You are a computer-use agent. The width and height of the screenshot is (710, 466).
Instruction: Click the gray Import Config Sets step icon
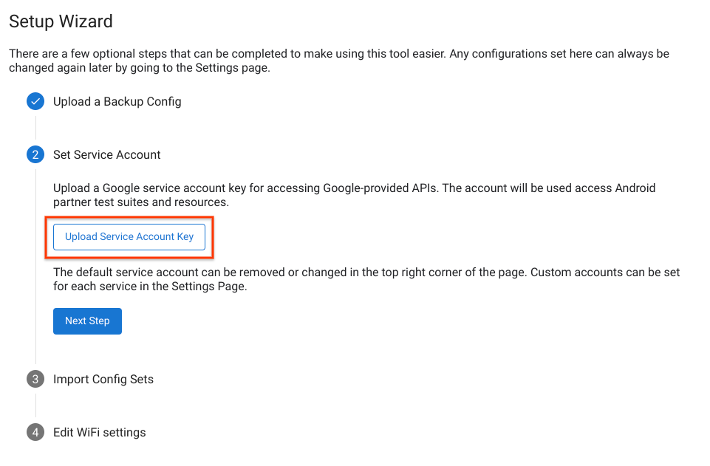pyautogui.click(x=35, y=379)
